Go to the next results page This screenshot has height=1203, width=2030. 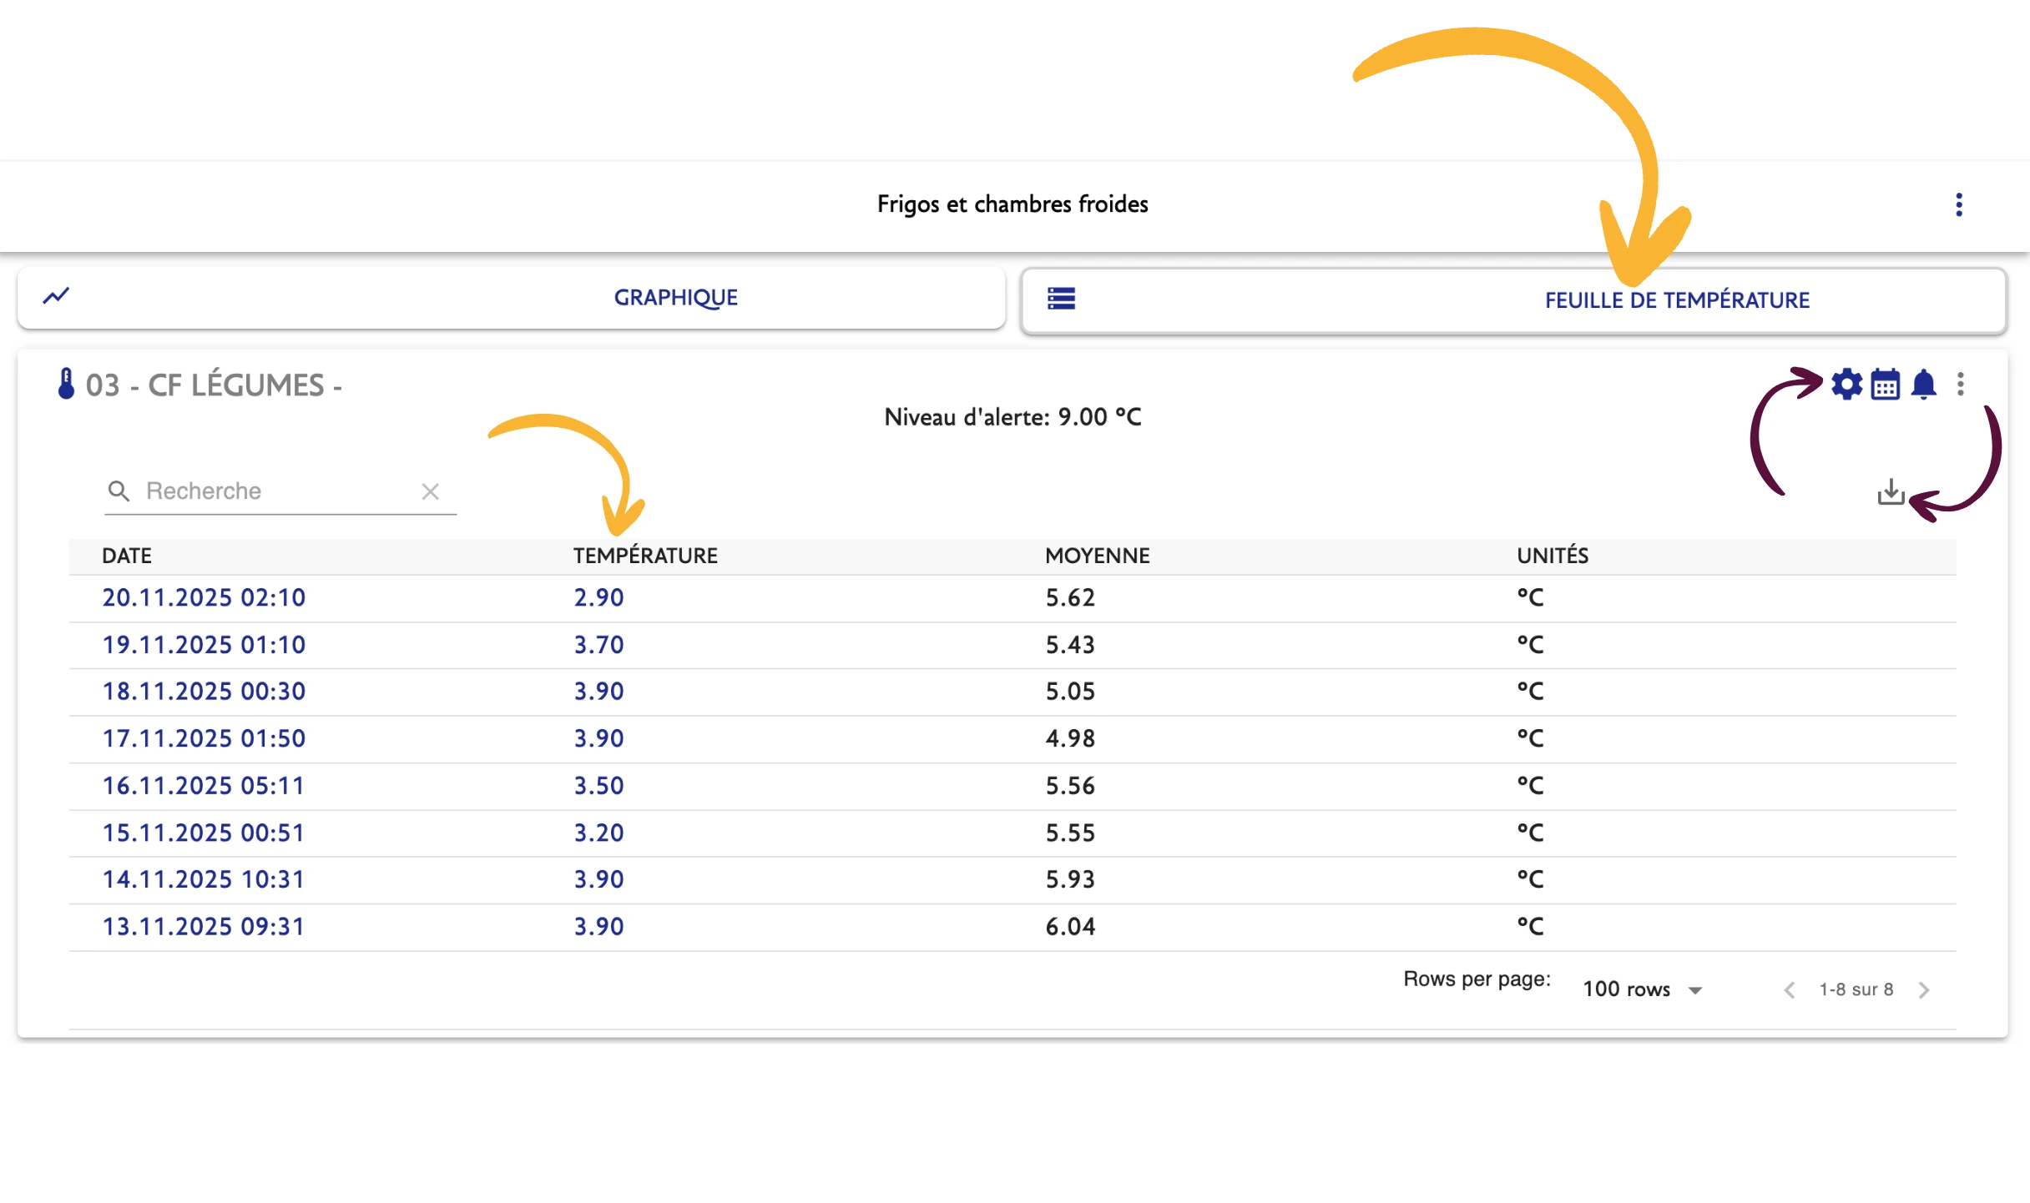point(1924,990)
